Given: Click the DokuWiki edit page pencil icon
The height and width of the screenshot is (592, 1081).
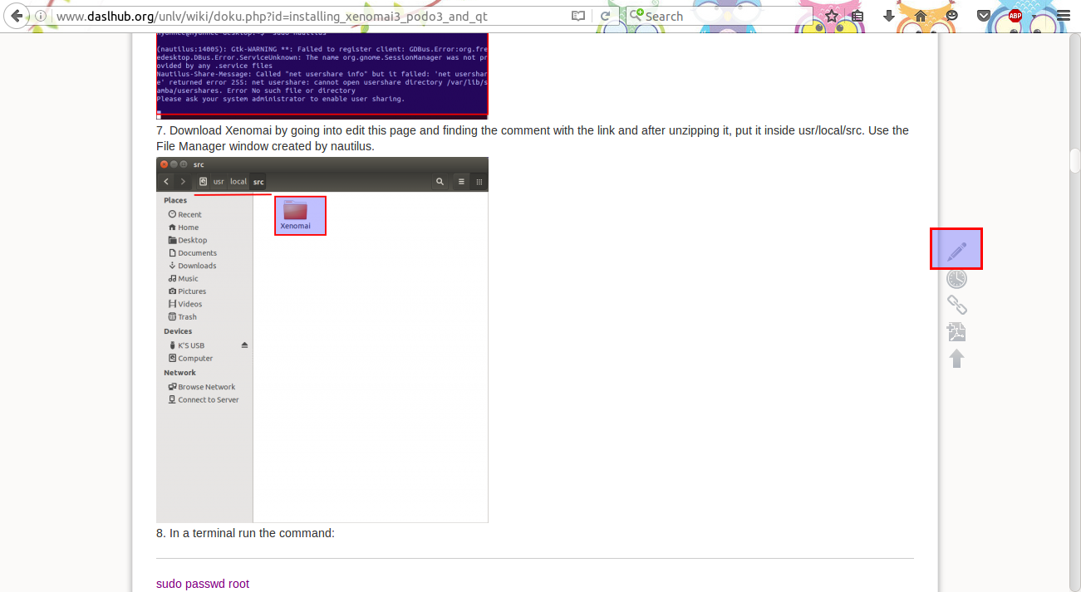Looking at the screenshot, I should [956, 250].
